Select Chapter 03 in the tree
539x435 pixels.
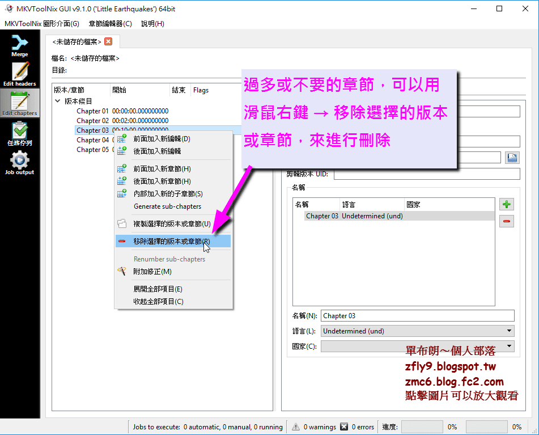(92, 130)
